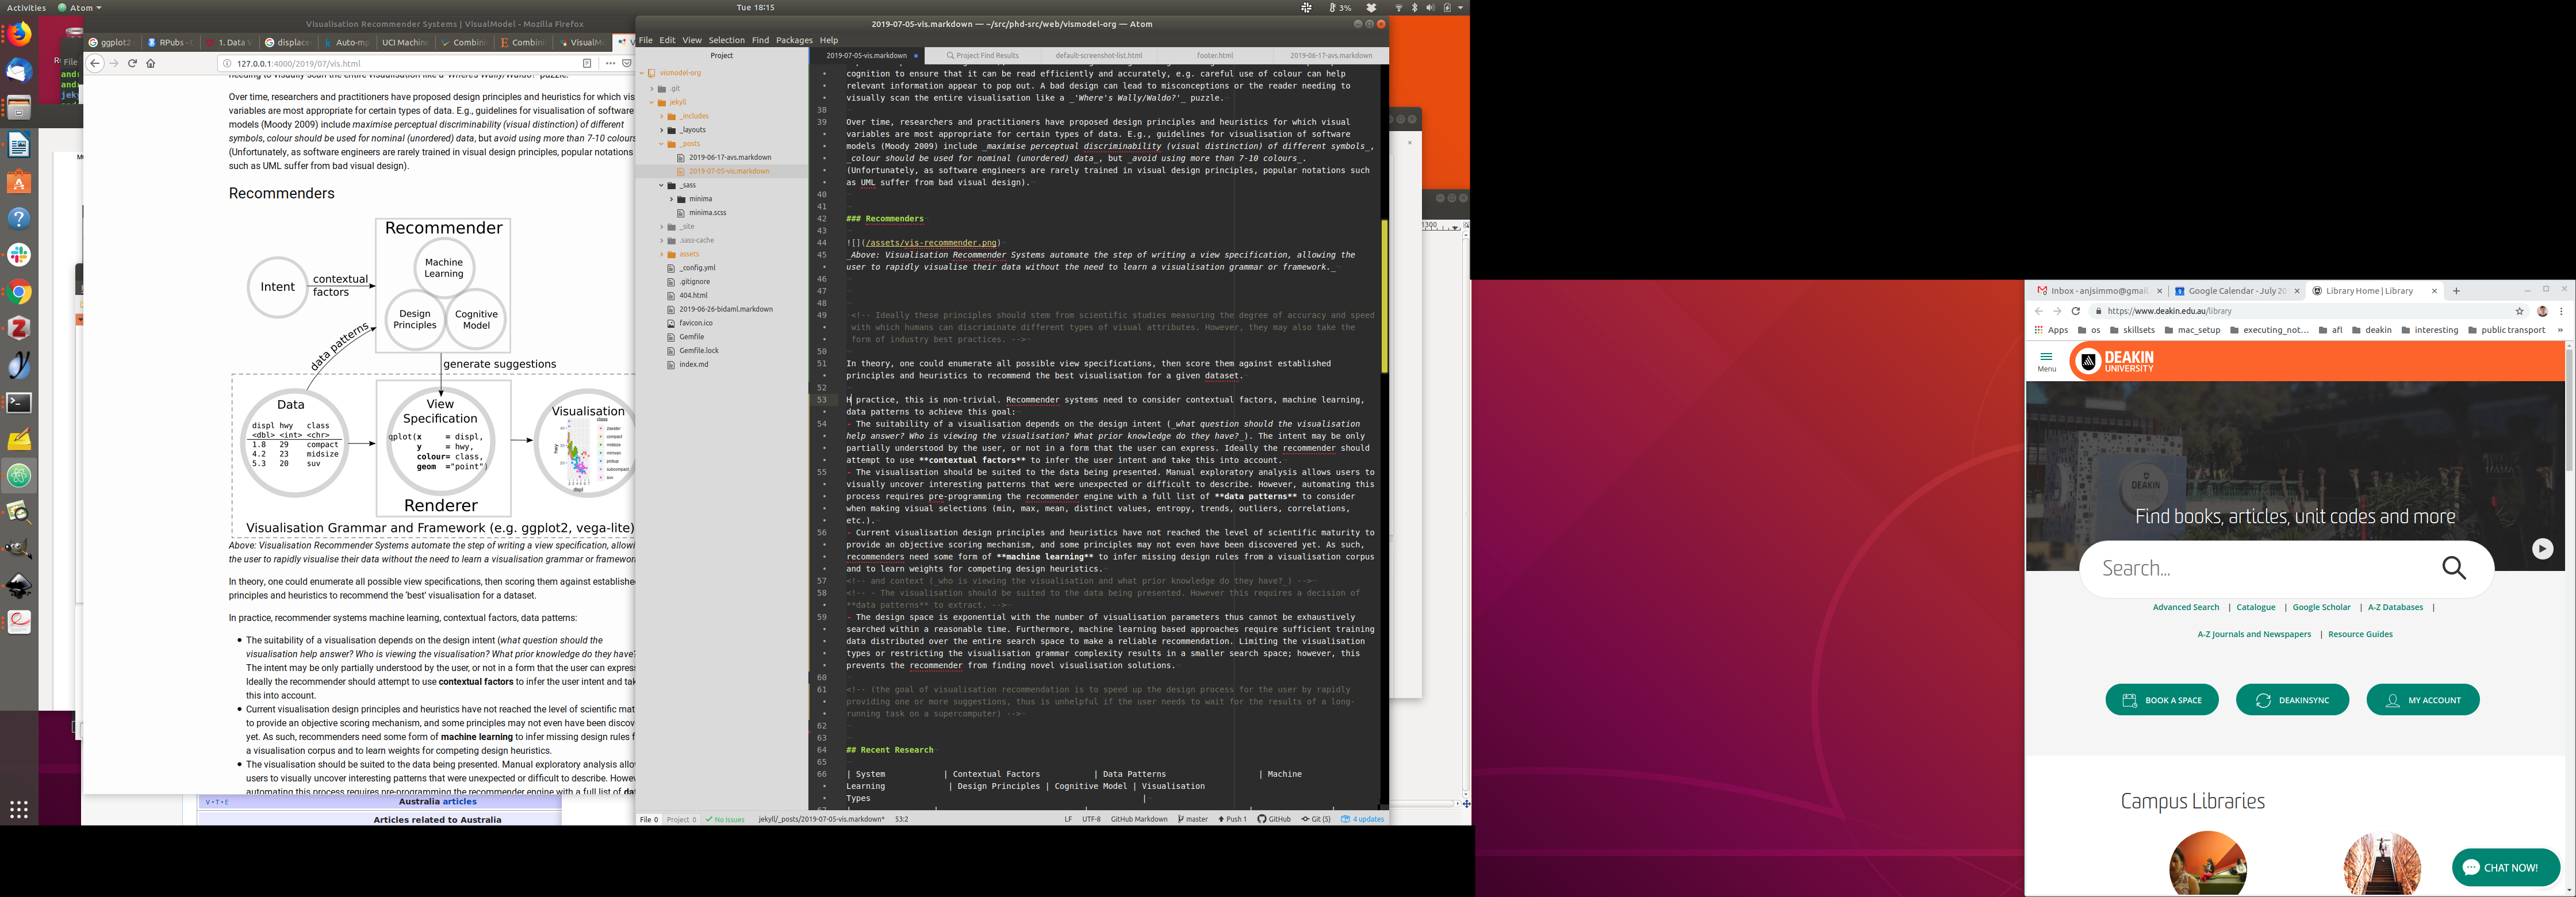Image resolution: width=2576 pixels, height=897 pixels.
Task: Open Packages menu in Atom
Action: 794,40
